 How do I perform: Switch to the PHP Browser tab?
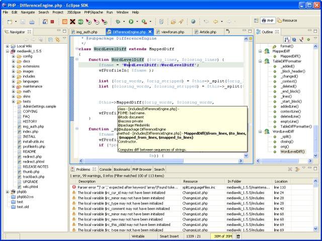[x=142, y=170]
